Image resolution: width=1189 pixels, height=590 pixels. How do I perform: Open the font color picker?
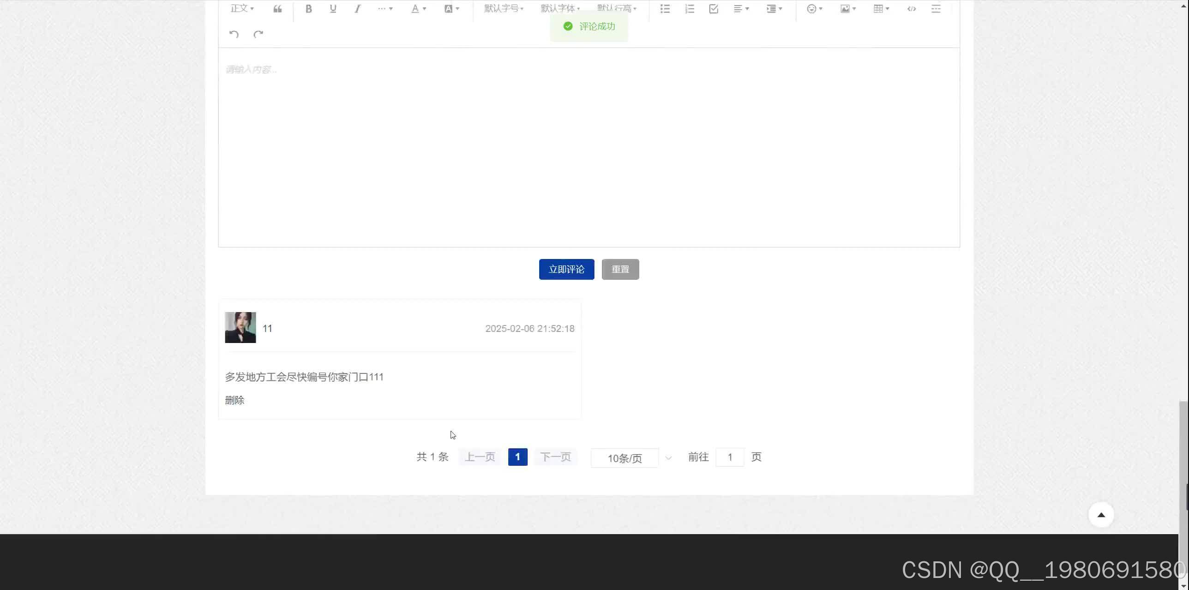tap(418, 9)
